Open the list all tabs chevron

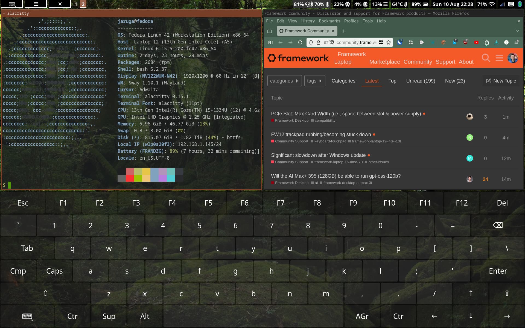[517, 31]
